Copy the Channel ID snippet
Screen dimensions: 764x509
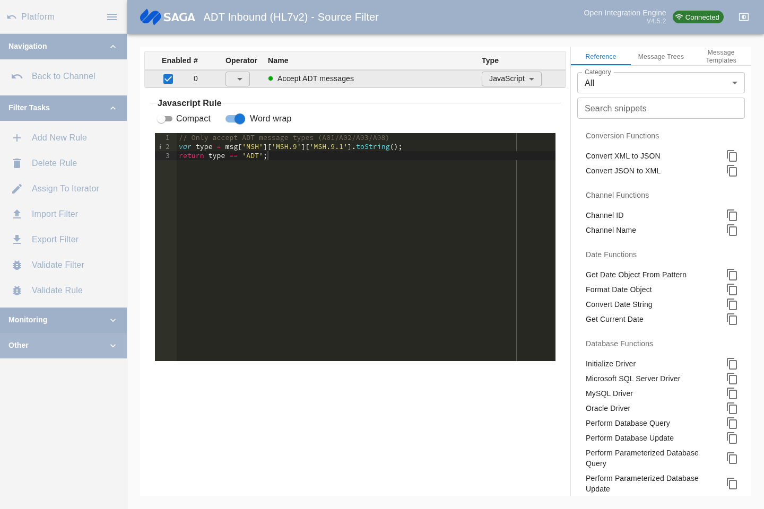tap(732, 215)
